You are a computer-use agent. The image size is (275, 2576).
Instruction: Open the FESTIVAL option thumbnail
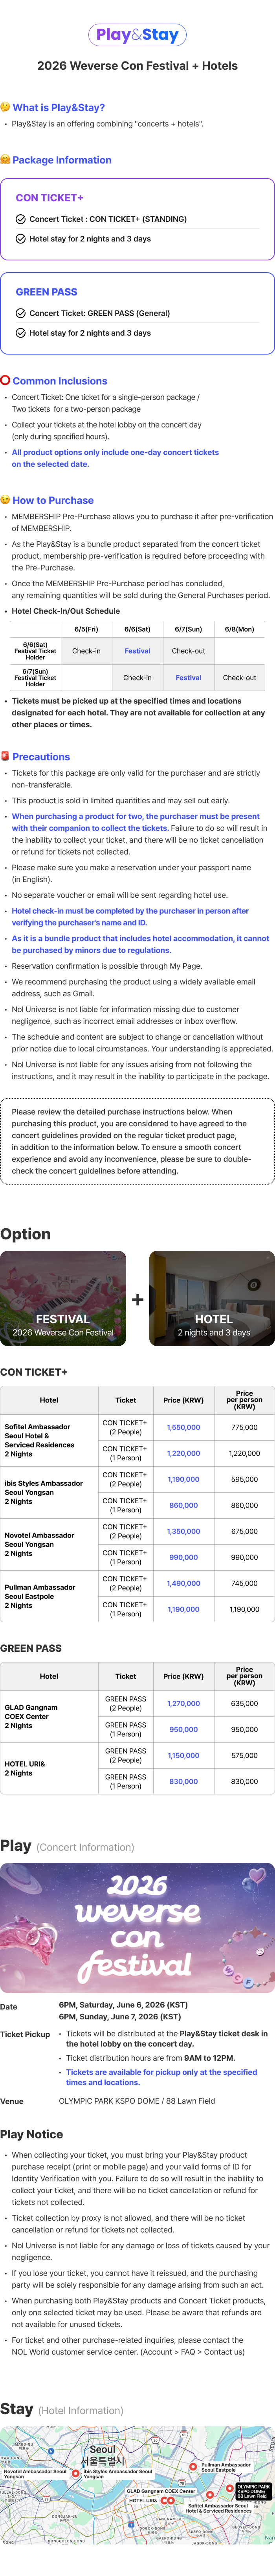(x=63, y=1298)
